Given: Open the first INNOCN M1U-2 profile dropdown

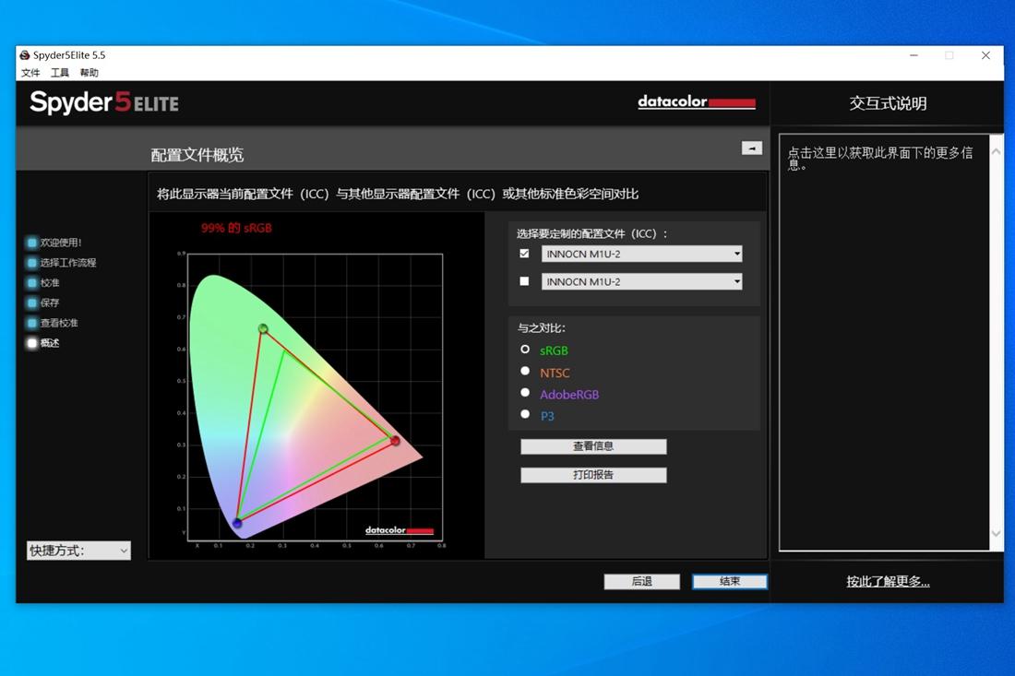Looking at the screenshot, I should [x=641, y=254].
